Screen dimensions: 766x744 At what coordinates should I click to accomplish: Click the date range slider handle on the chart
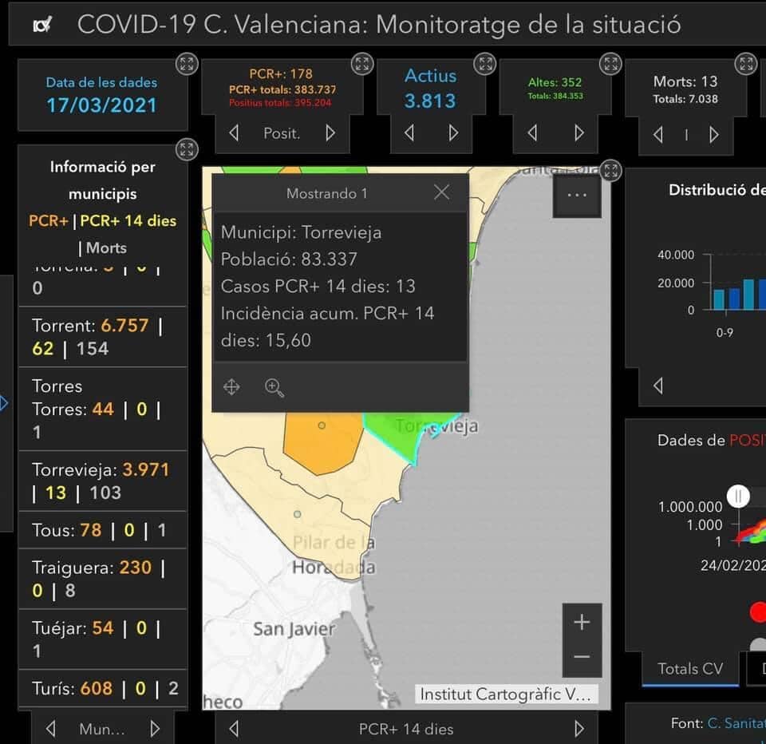[x=739, y=497]
